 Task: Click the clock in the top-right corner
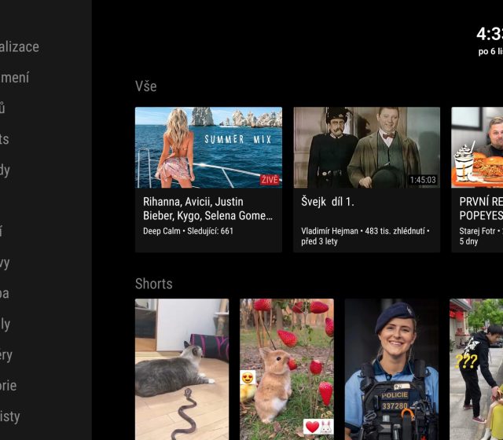(x=489, y=35)
